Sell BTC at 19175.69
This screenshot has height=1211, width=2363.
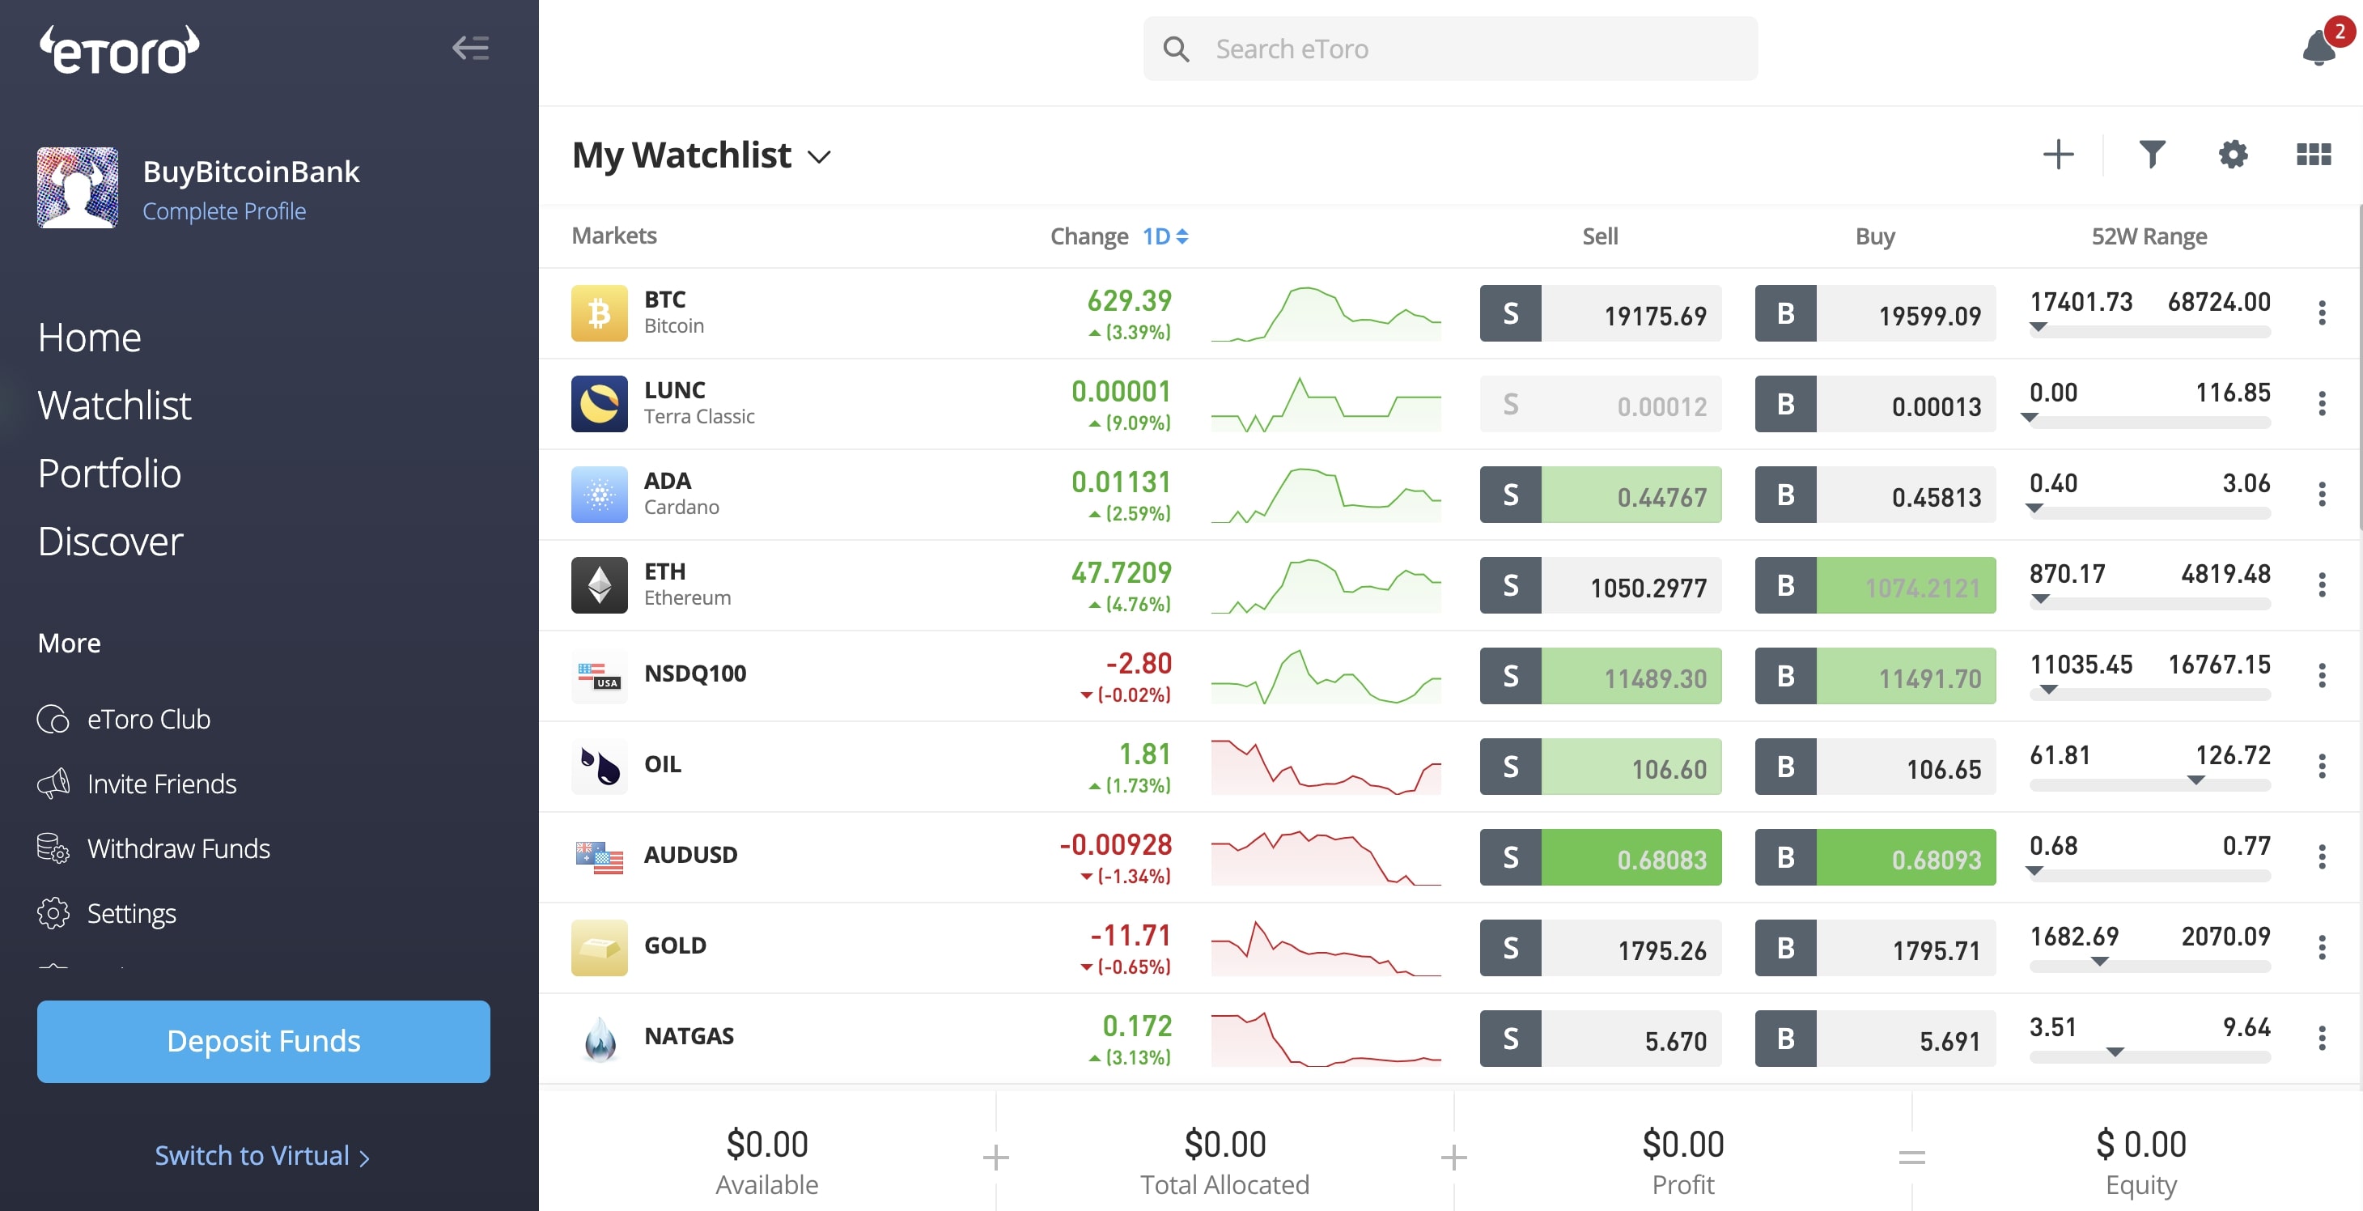click(x=1600, y=314)
